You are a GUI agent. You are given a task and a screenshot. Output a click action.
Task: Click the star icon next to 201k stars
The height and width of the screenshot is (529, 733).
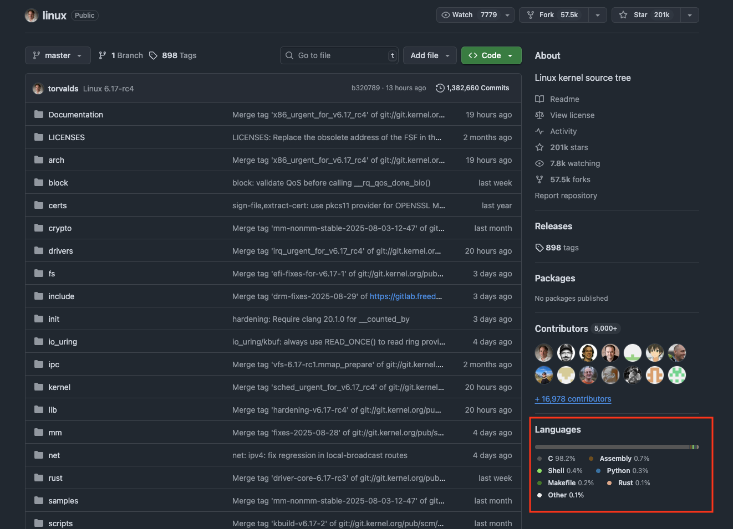[539, 147]
